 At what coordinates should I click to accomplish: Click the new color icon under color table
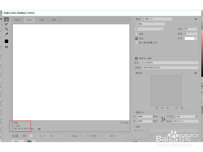pos(176,108)
